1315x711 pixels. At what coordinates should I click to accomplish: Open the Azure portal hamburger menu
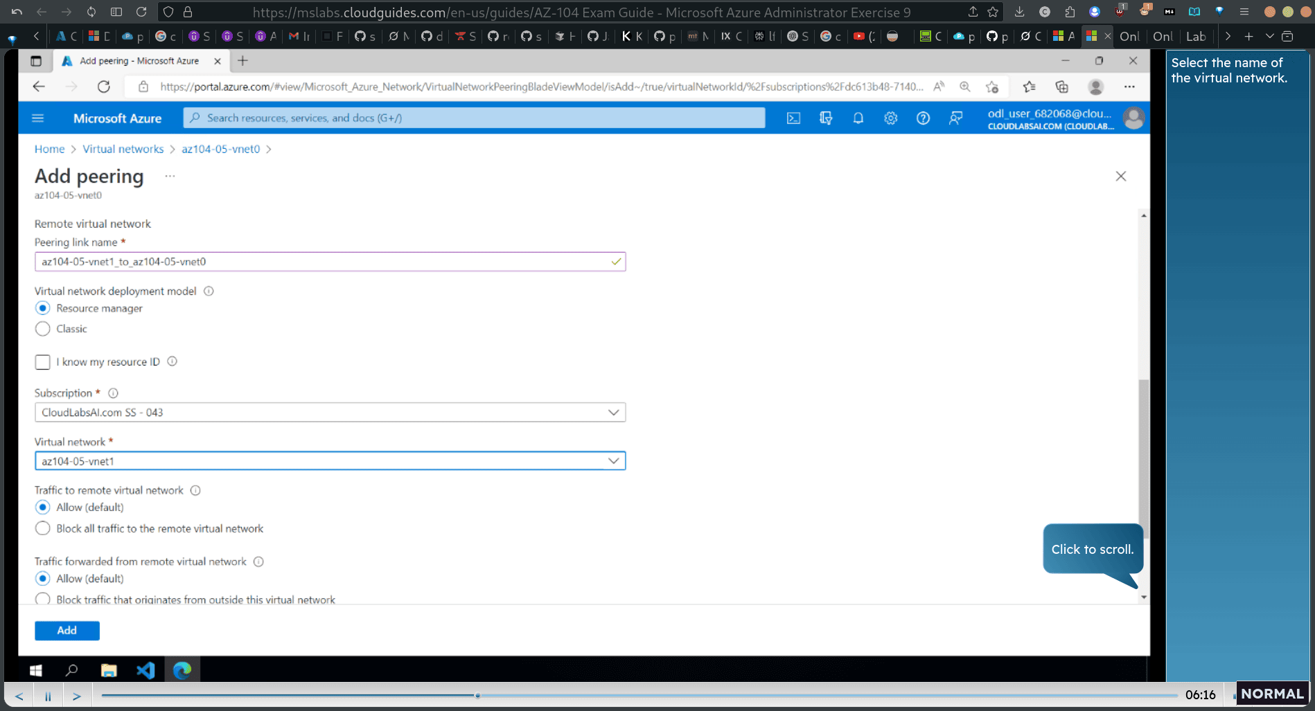click(38, 118)
